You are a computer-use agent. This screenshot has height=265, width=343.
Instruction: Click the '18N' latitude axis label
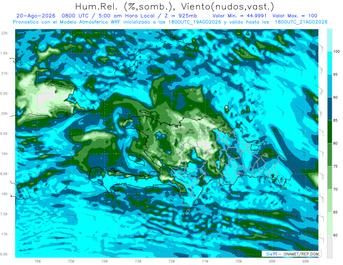[5, 194]
